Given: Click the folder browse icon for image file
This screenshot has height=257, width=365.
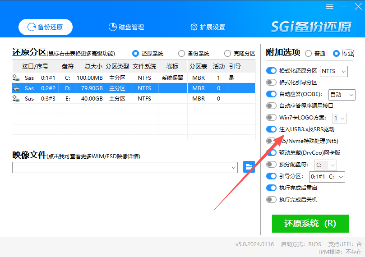Looking at the screenshot, I should [249, 167].
